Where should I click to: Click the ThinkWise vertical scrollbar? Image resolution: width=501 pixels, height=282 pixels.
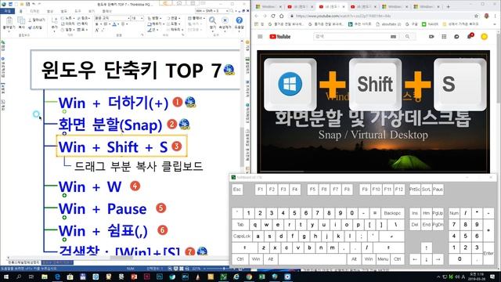click(243, 147)
